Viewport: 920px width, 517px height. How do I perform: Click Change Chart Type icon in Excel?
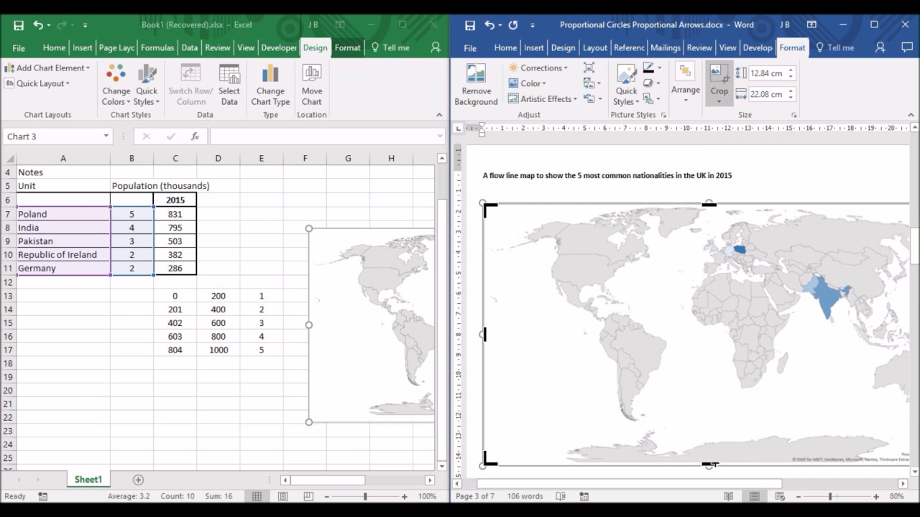(x=270, y=85)
